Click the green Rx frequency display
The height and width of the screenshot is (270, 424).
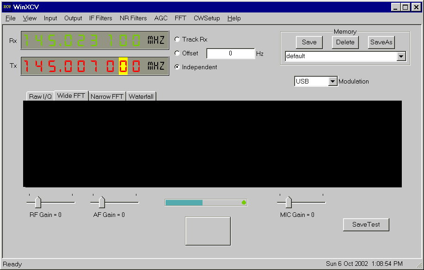tap(95, 40)
